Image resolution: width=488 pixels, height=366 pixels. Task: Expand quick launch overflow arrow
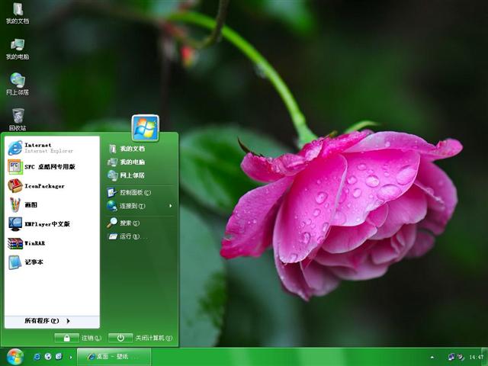(x=71, y=358)
